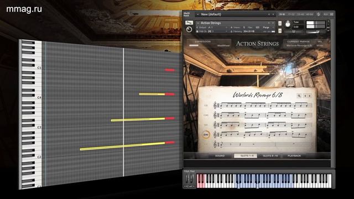This screenshot has width=354, height=199.
Task: Toggle the Solo button on Action Strings
Action: (x=280, y=23)
